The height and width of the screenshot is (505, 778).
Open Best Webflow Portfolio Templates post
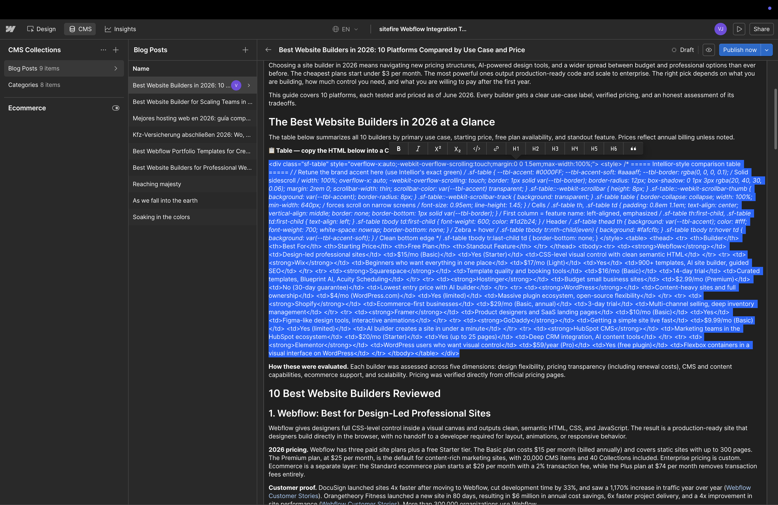(192, 151)
